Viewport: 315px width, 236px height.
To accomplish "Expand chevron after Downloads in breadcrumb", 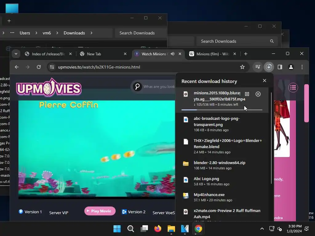I will [x=91, y=33].
